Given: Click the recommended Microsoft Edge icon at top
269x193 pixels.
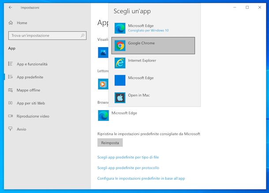Looking at the screenshot, I should point(120,28).
